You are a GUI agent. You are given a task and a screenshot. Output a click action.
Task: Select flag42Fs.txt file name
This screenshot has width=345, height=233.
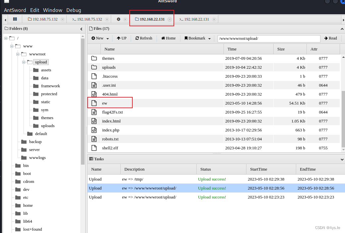[112, 112]
